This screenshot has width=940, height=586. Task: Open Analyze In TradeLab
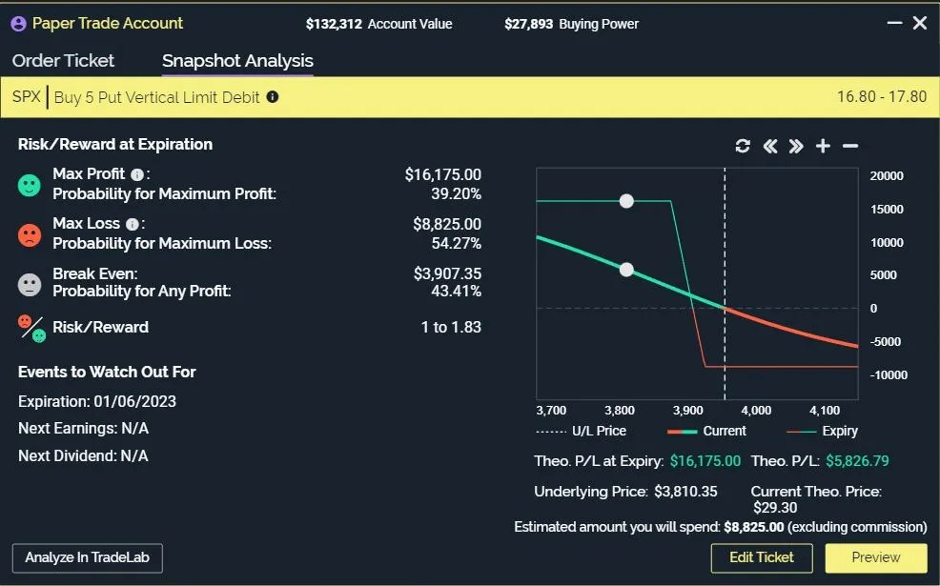[x=87, y=558]
